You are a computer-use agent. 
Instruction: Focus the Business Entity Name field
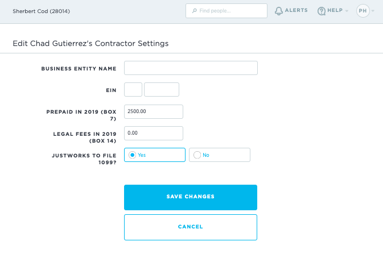pos(191,68)
